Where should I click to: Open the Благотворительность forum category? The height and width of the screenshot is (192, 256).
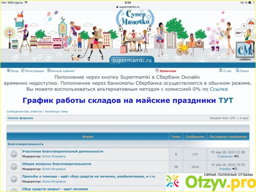point(26,144)
